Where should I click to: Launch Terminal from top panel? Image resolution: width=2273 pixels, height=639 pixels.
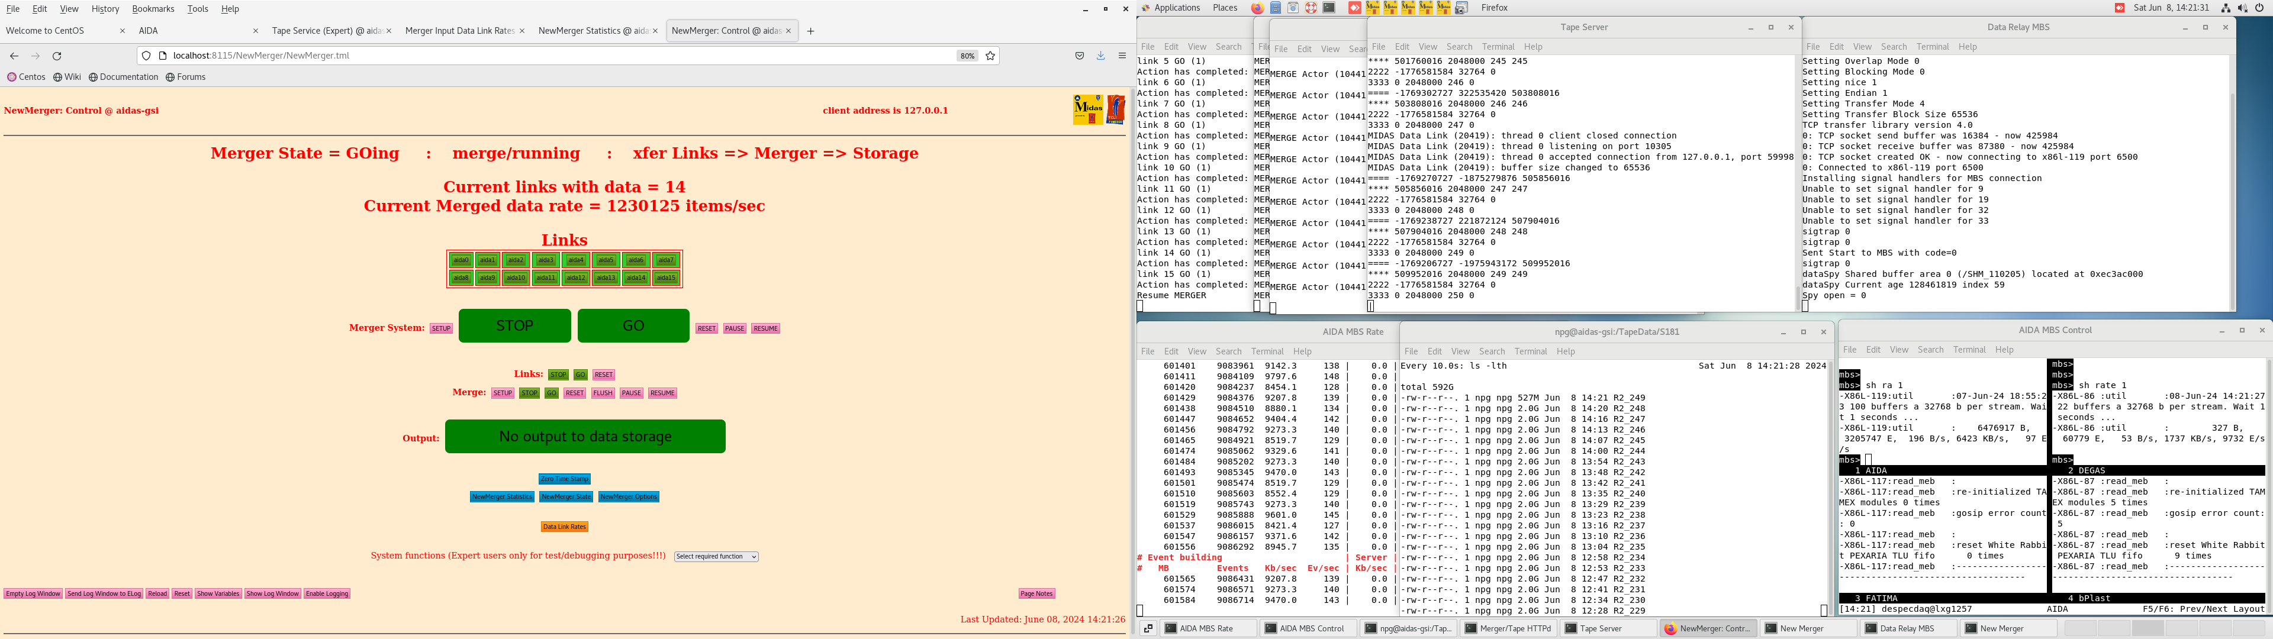1329,8
